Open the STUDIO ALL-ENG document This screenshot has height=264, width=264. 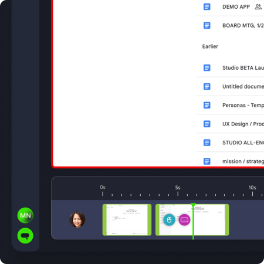tap(231, 143)
